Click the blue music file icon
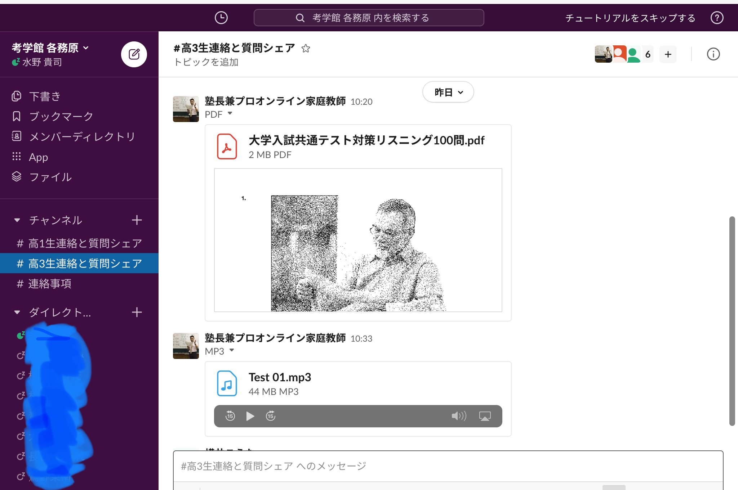The width and height of the screenshot is (738, 490). (227, 383)
